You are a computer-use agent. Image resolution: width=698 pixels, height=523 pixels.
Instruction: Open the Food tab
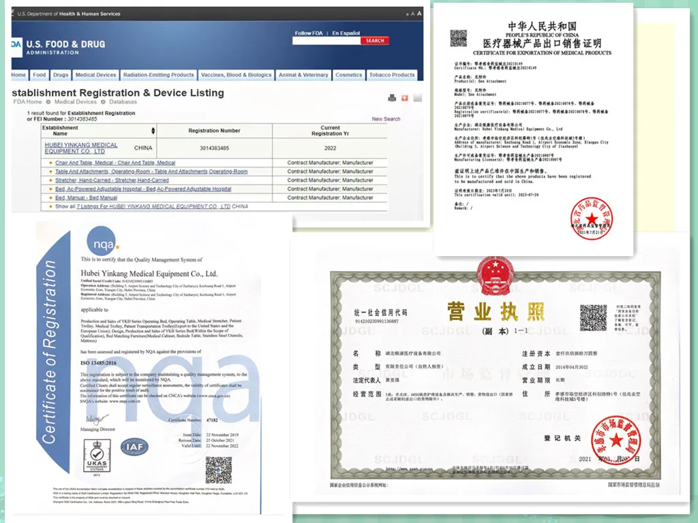click(x=39, y=75)
